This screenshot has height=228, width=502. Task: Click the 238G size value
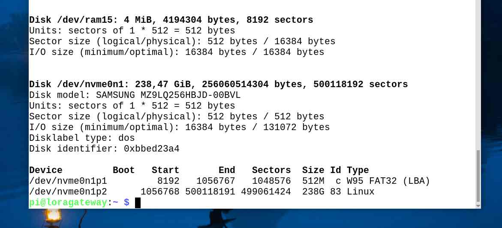(313, 192)
